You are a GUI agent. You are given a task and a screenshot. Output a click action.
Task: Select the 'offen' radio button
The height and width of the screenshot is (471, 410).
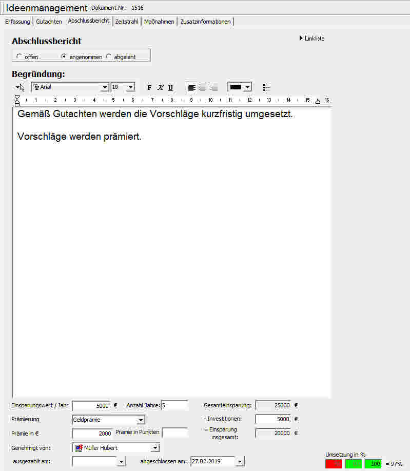[x=19, y=56]
